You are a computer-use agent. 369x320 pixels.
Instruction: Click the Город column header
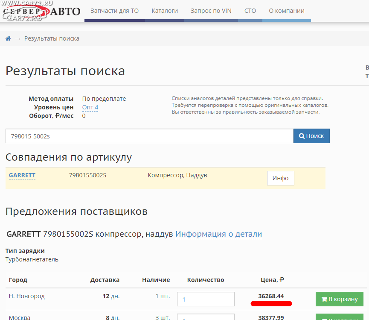coord(18,280)
